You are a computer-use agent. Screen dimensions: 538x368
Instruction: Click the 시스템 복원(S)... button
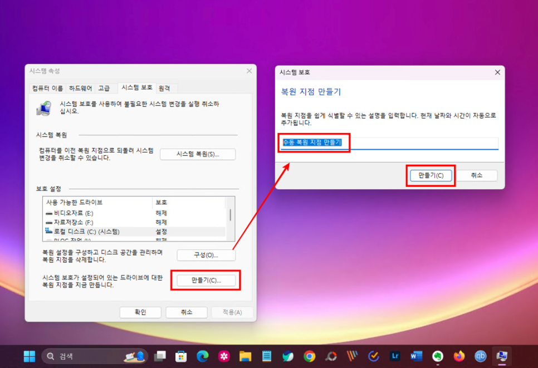pyautogui.click(x=198, y=154)
